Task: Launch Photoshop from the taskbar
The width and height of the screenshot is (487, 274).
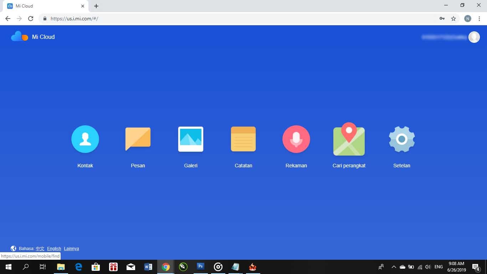Action: (x=200, y=267)
